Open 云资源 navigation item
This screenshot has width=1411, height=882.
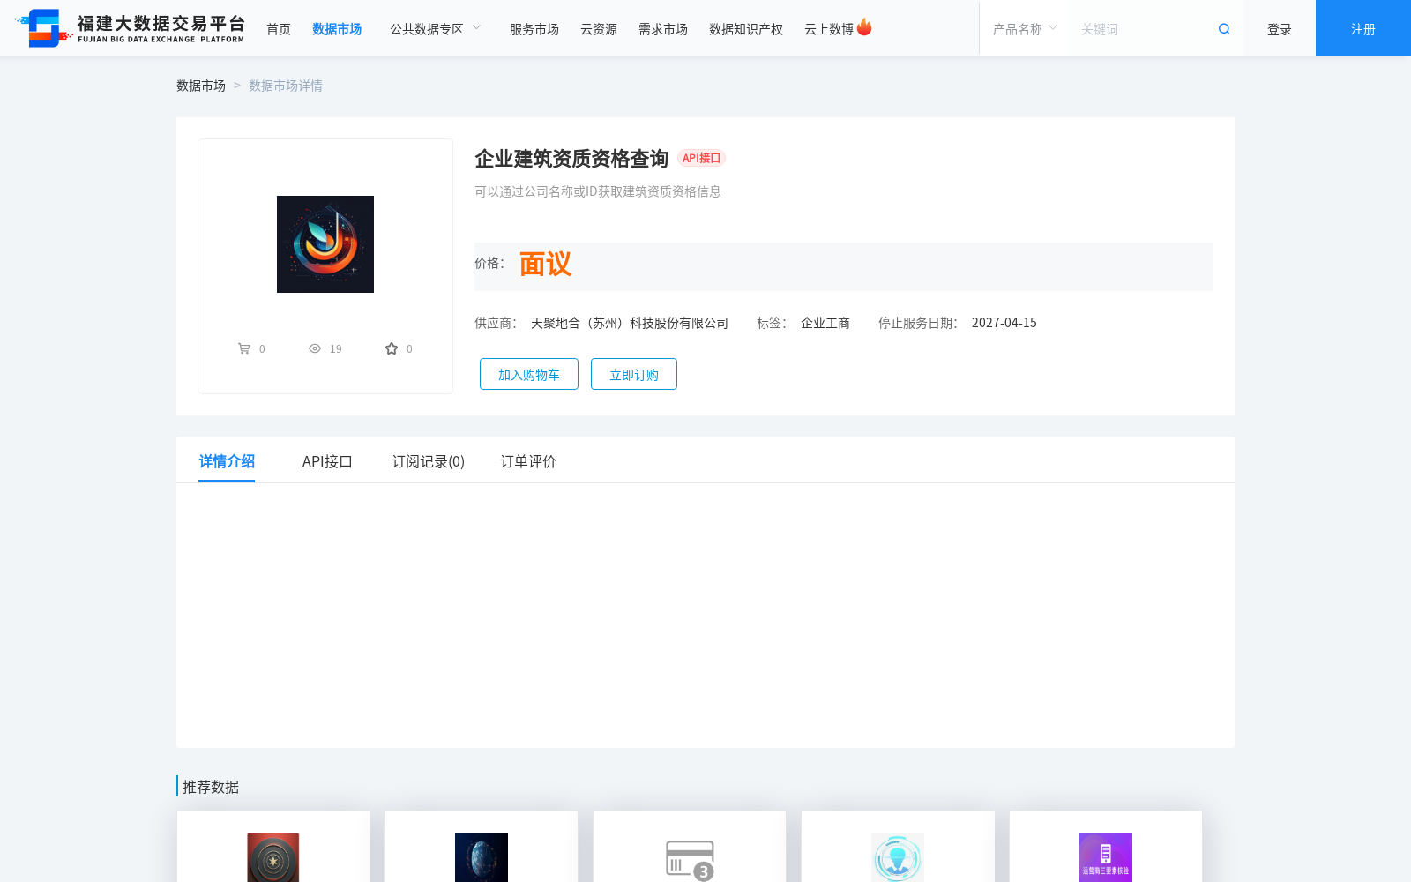coord(599,29)
